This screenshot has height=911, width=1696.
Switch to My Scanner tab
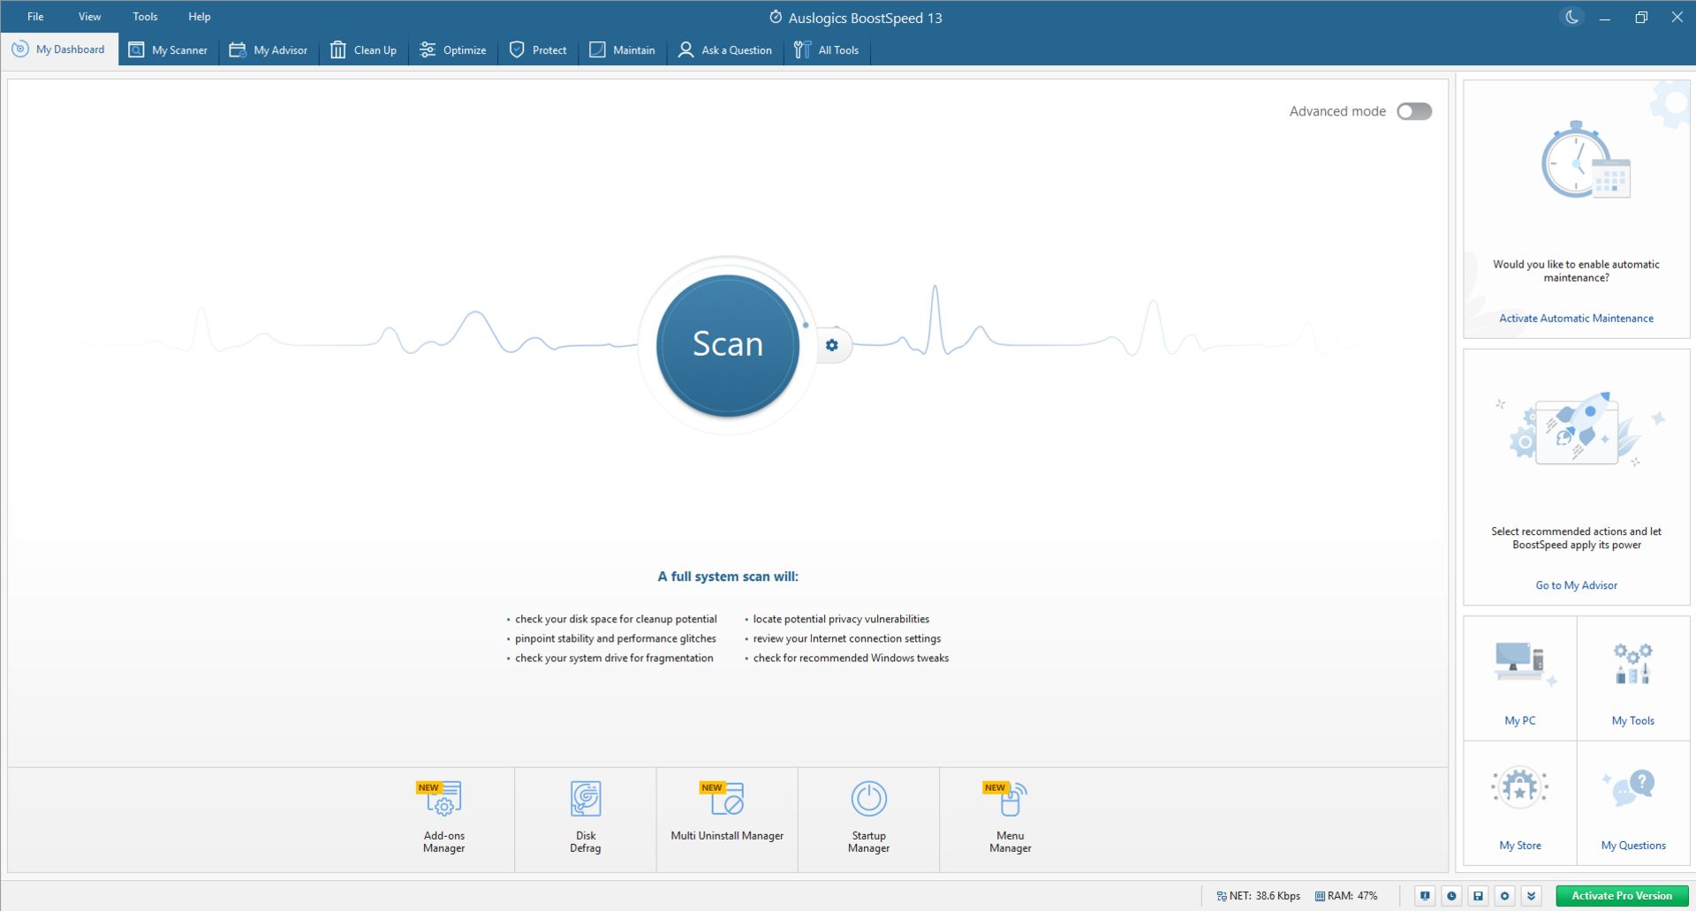click(169, 50)
